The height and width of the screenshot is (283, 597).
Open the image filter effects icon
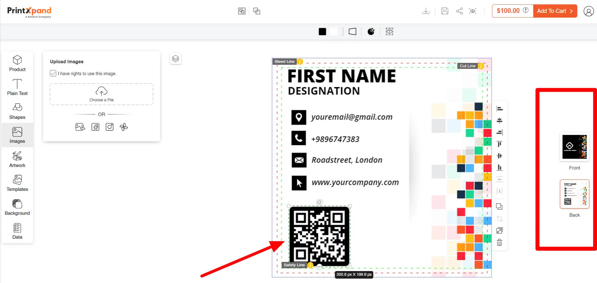[x=371, y=31]
